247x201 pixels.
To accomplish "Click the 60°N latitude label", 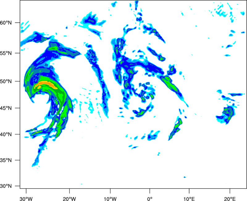I will pyautogui.click(x=6, y=23).
